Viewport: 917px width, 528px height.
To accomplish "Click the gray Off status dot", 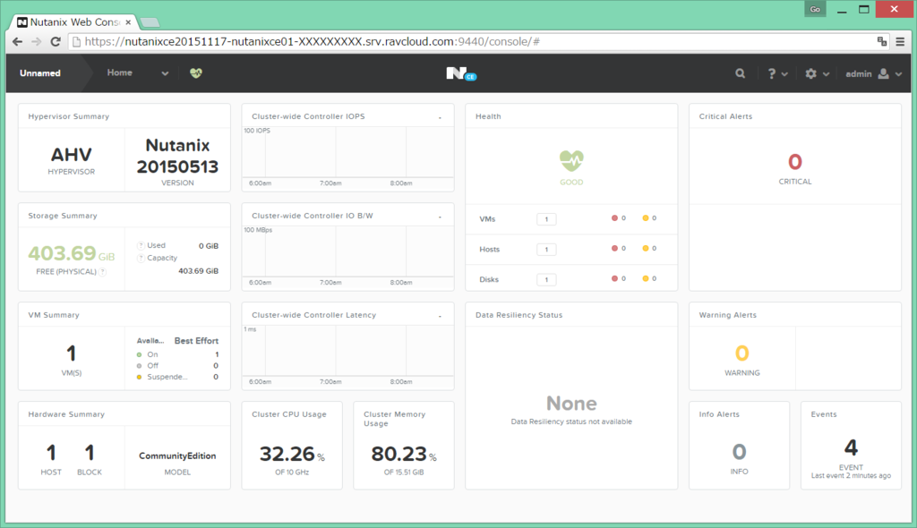I will tap(139, 366).
